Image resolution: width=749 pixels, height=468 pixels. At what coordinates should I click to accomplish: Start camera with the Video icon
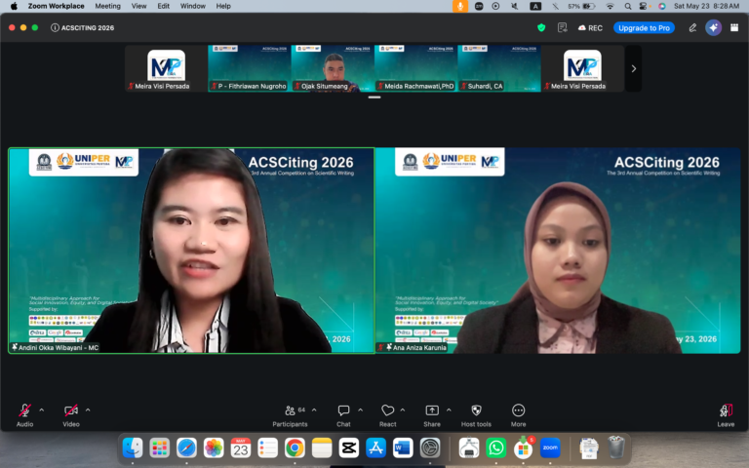[70, 410]
